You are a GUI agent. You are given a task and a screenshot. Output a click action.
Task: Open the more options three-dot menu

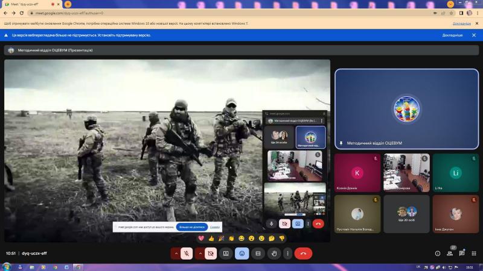[288, 254]
